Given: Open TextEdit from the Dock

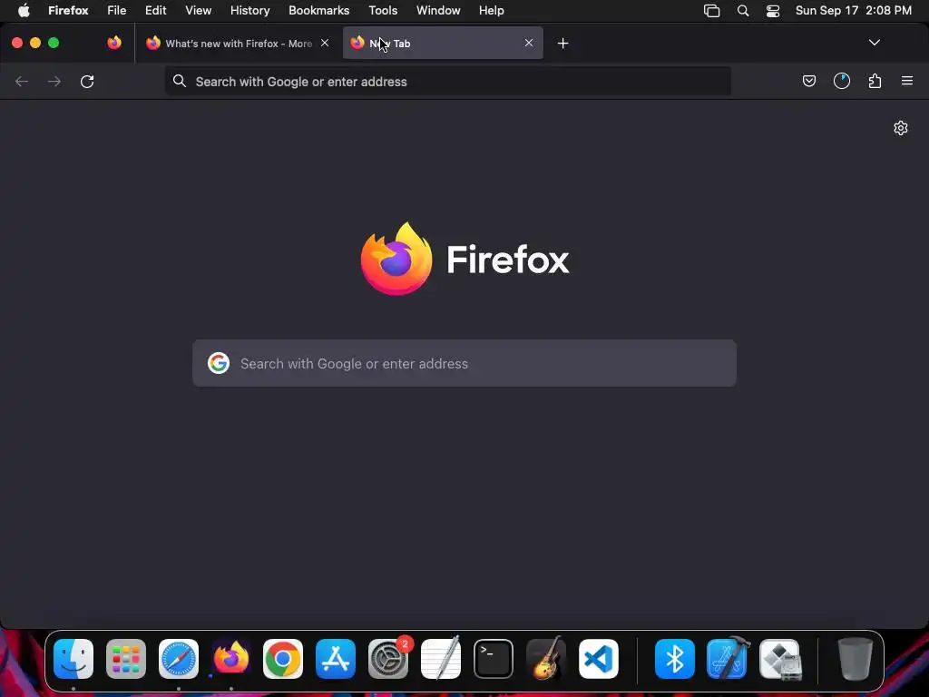Looking at the screenshot, I should point(441,657).
